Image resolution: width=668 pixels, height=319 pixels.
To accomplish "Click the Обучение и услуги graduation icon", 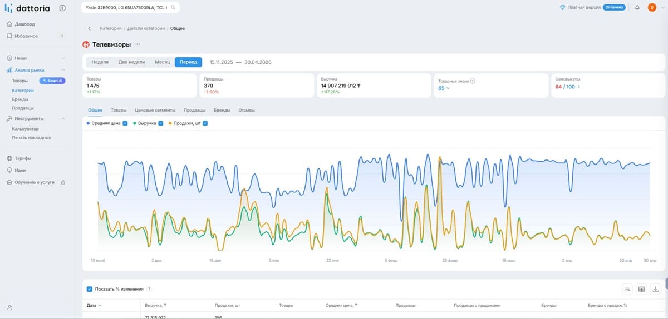I will (x=9, y=182).
